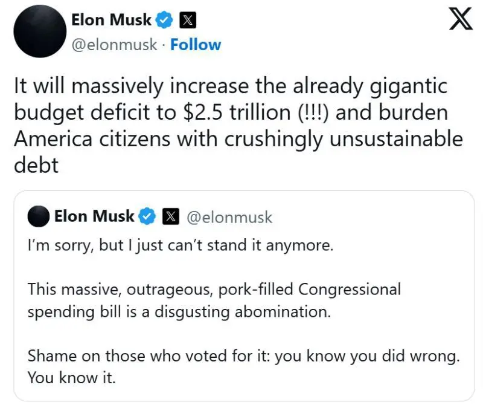The height and width of the screenshot is (405, 483).
Task: Click the X logo in the top-right corner
Action: (x=461, y=19)
